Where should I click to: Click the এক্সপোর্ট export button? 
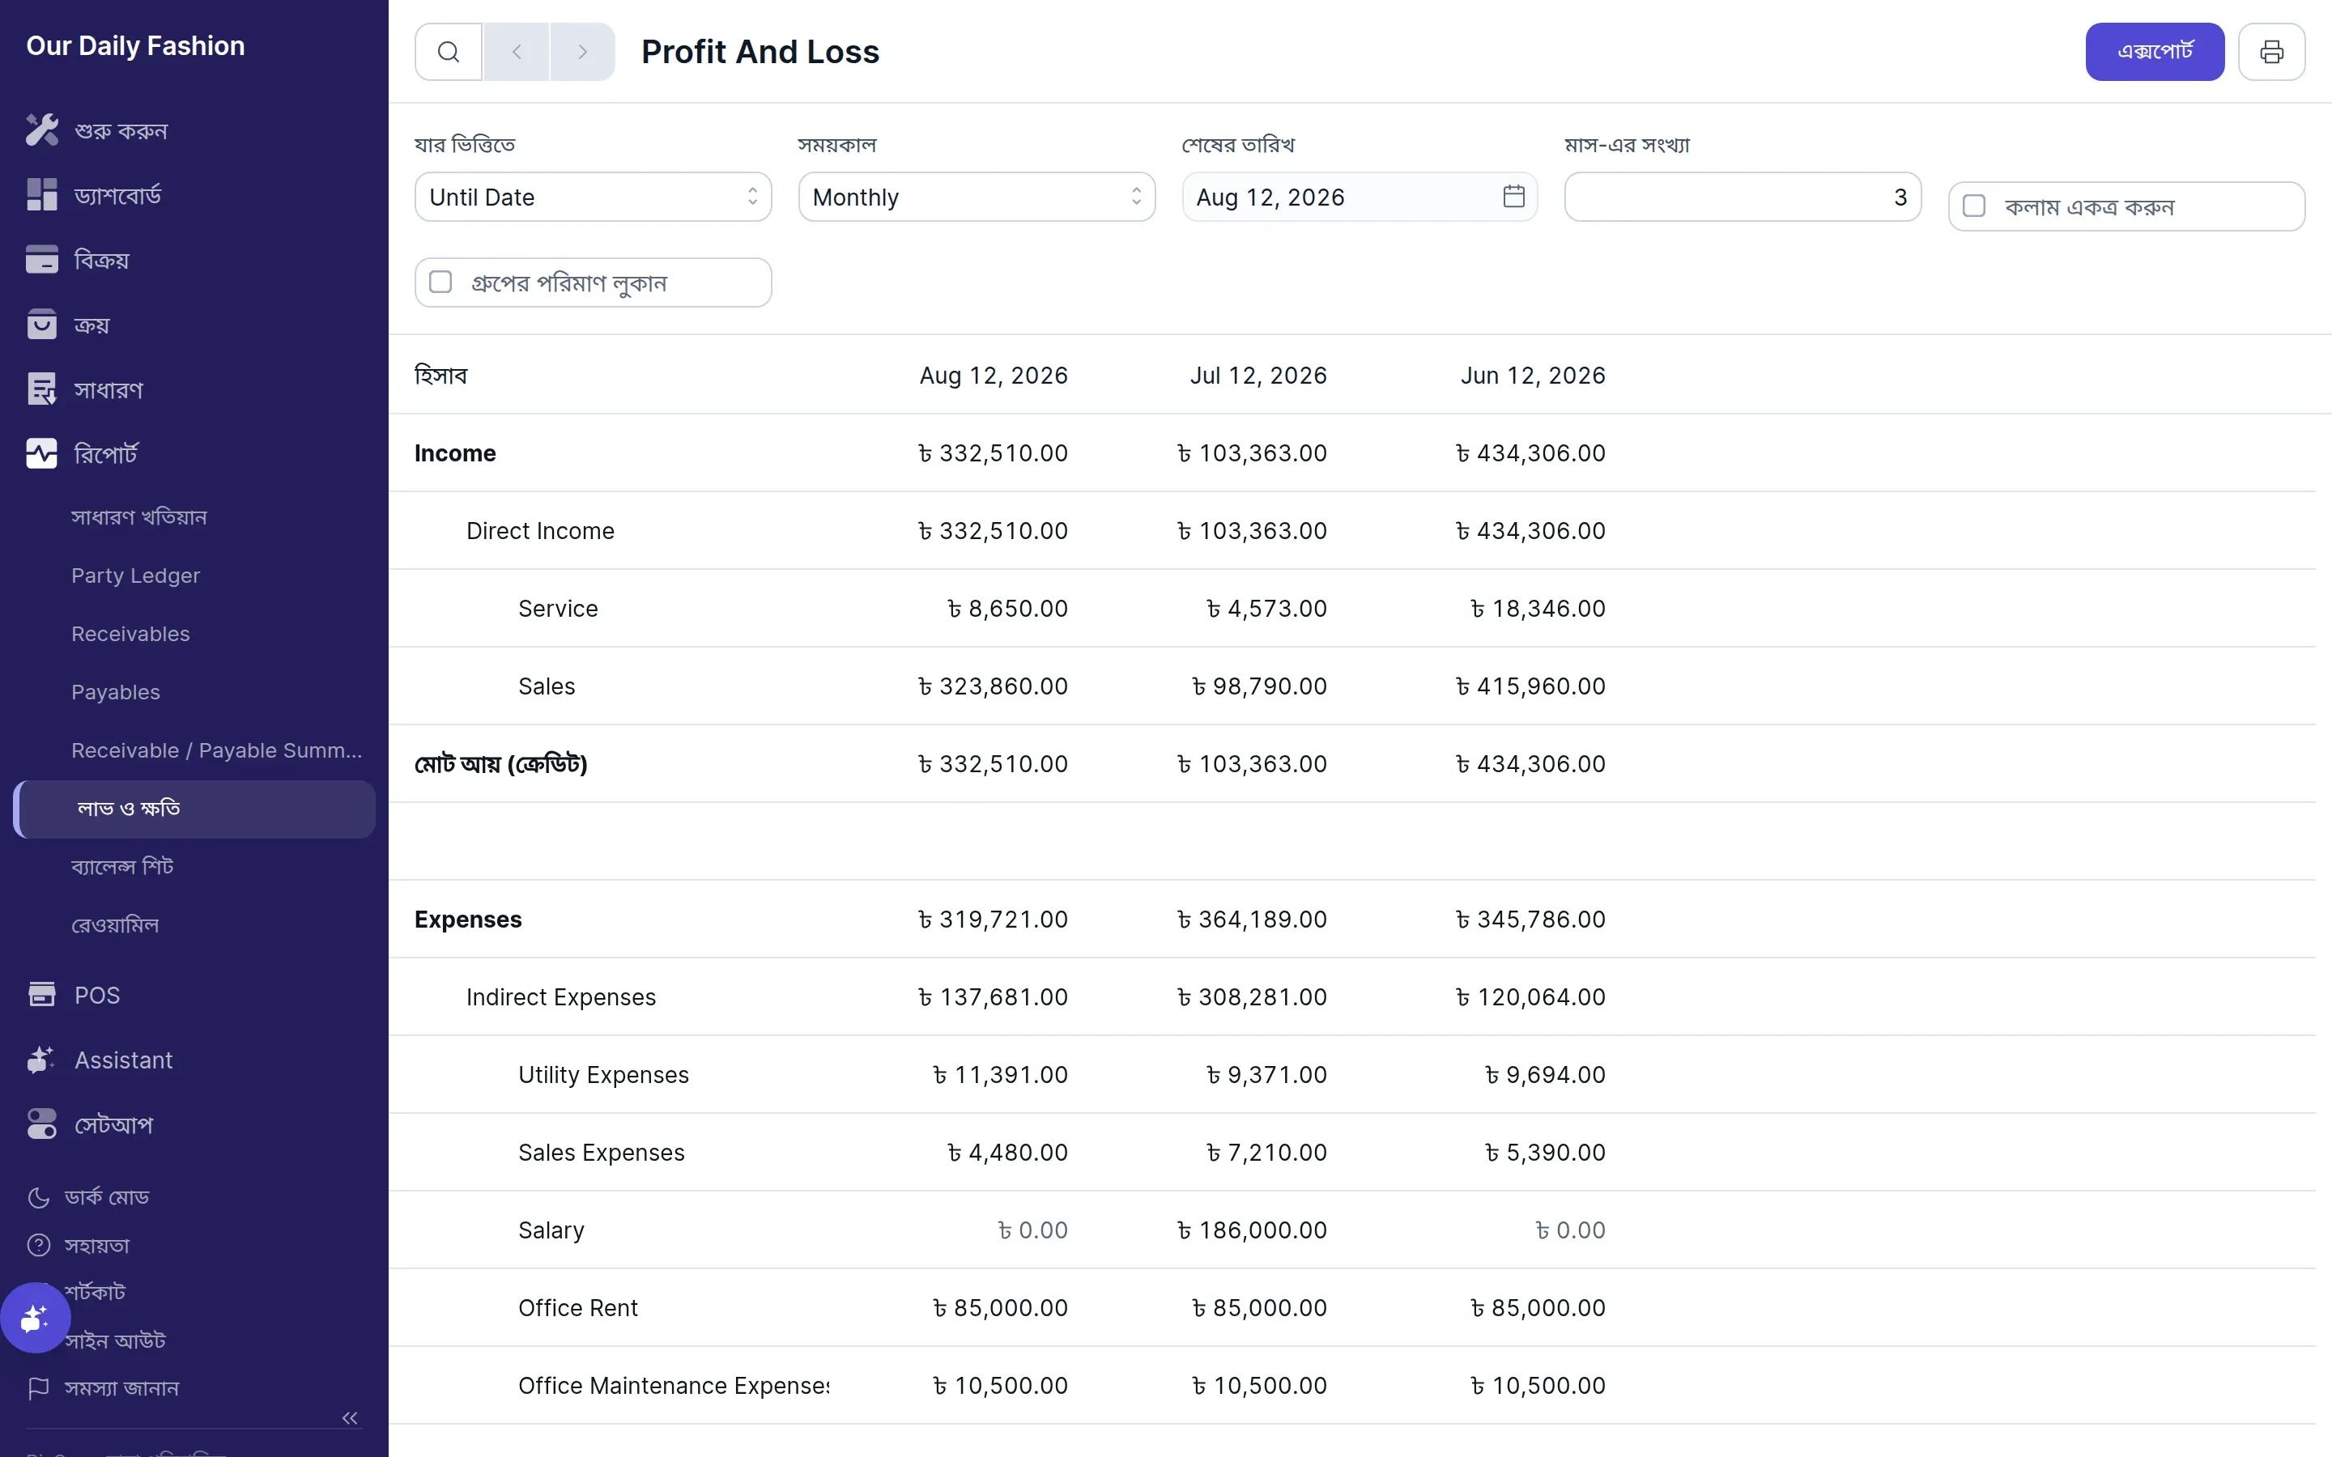2155,52
